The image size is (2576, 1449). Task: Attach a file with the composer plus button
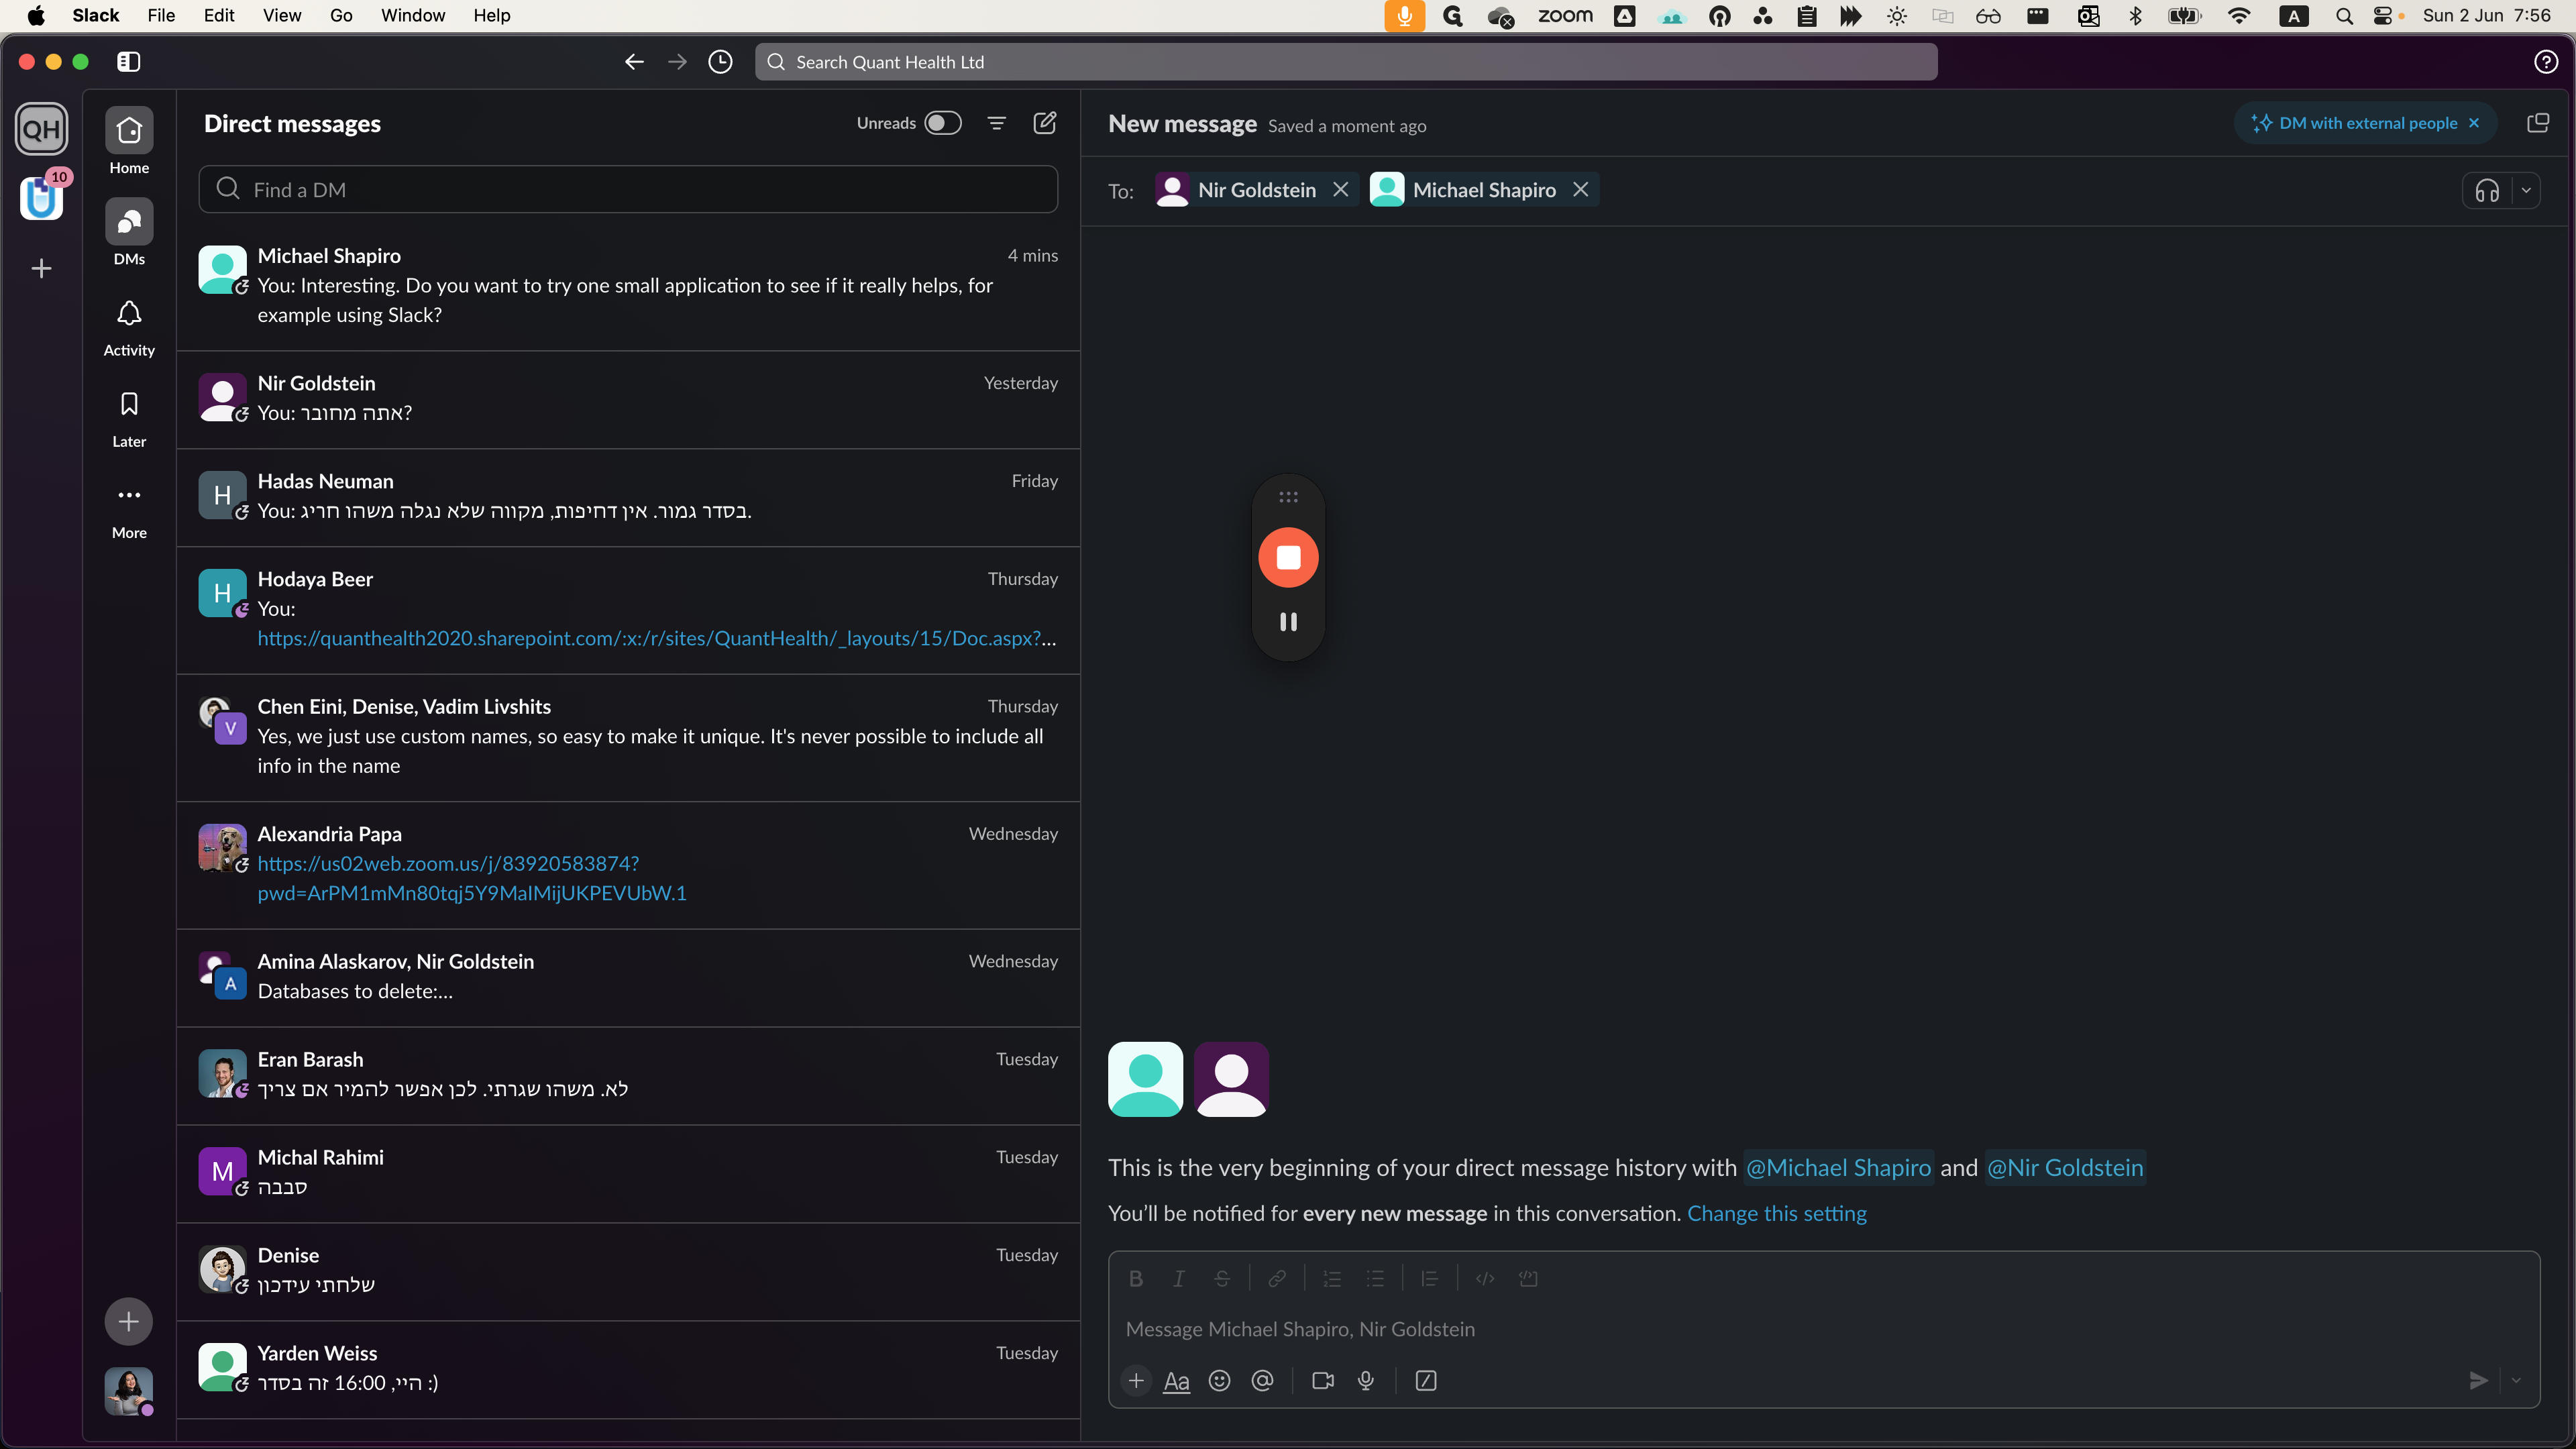(1136, 1381)
